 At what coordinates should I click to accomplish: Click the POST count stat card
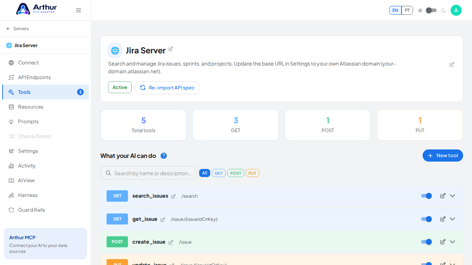(328, 125)
